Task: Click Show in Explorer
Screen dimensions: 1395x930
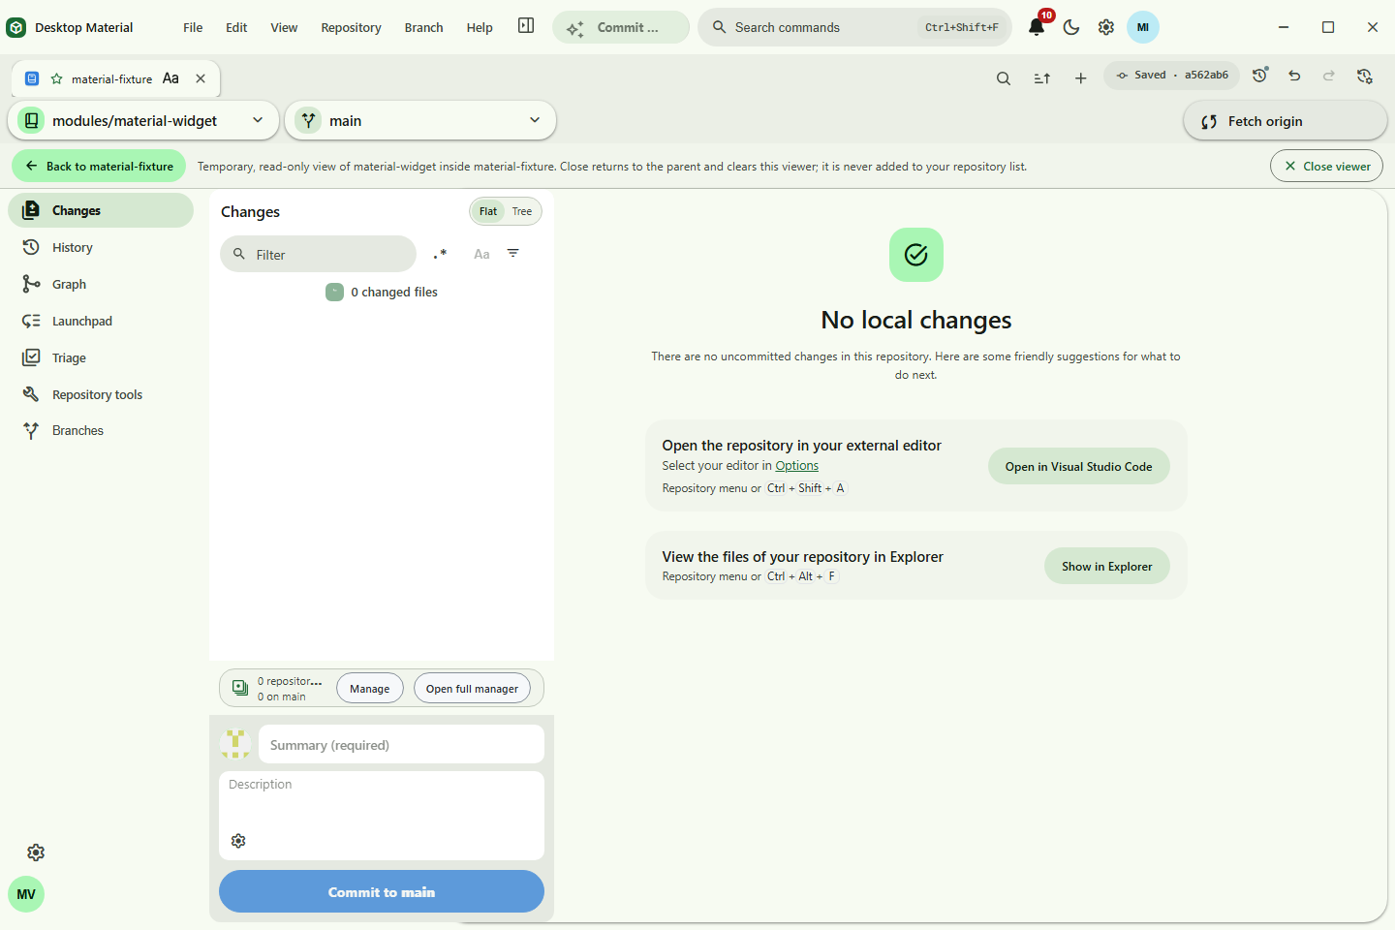Action: [1106, 566]
